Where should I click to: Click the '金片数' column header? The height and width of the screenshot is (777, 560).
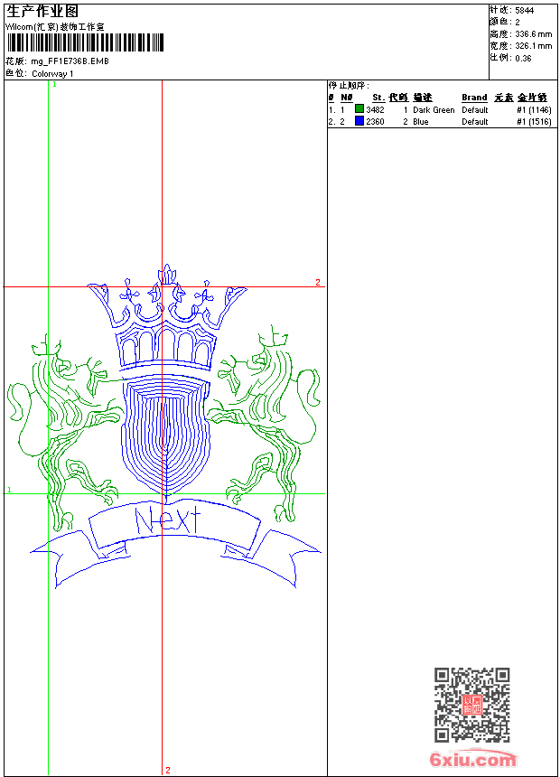tap(532, 98)
